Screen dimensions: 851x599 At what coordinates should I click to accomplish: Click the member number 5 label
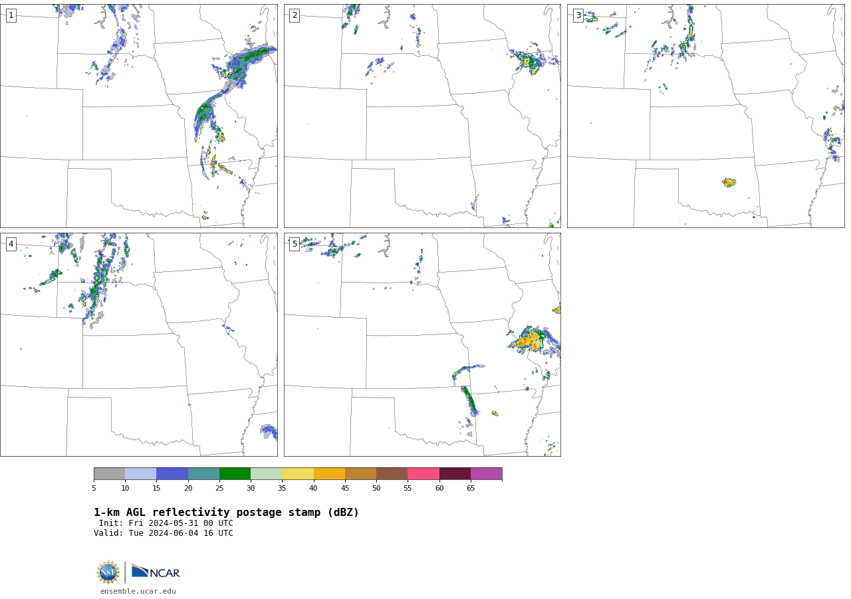tap(295, 244)
